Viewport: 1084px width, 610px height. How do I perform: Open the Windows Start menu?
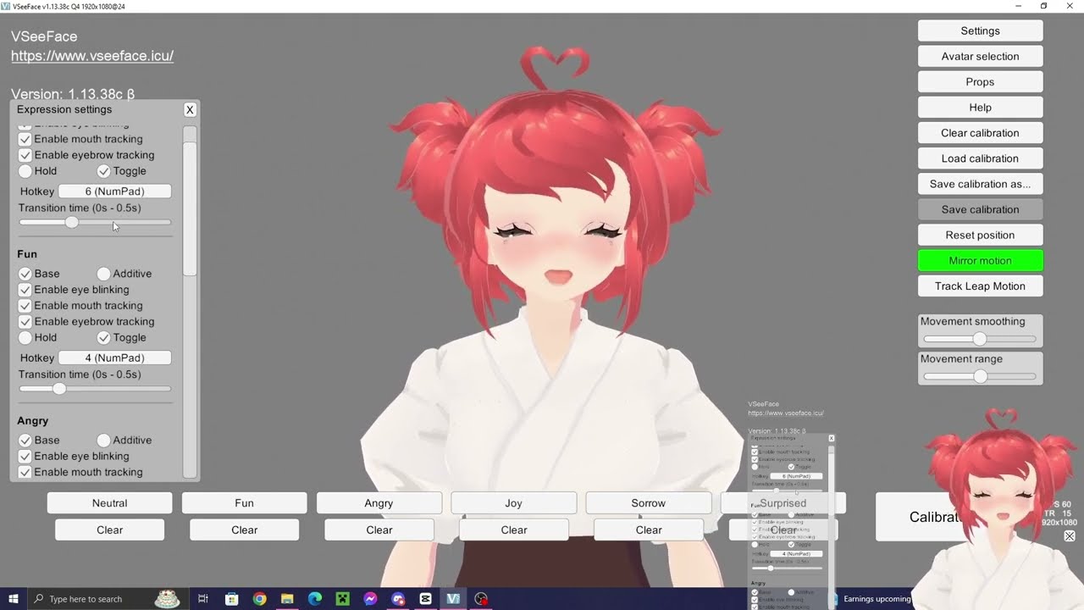[14, 599]
